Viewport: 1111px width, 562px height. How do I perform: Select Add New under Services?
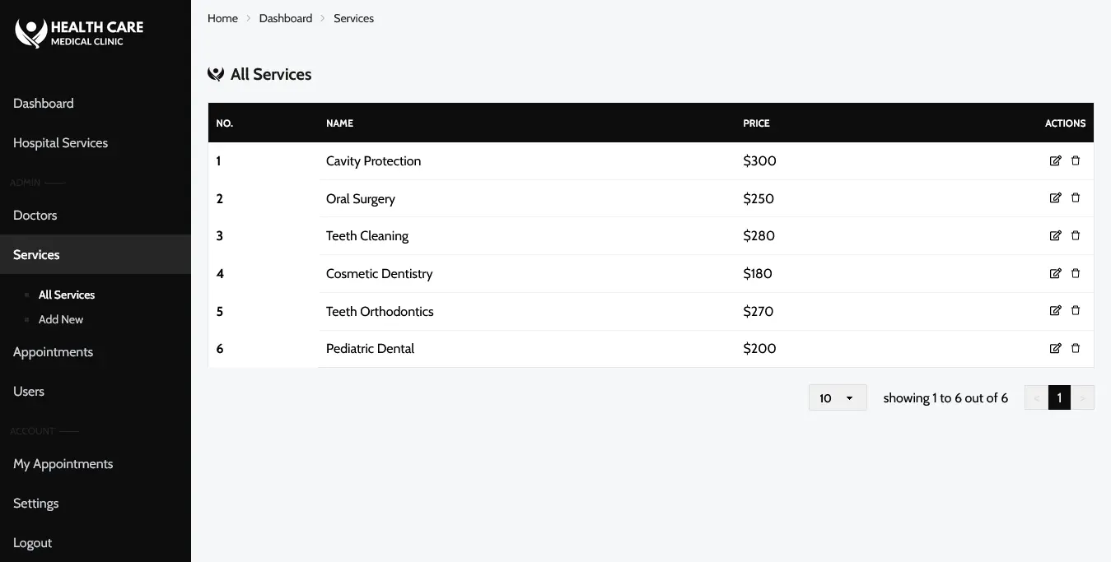point(61,319)
